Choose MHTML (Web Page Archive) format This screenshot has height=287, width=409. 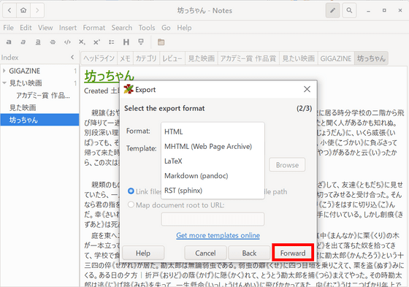213,146
